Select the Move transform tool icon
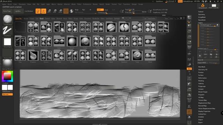This screenshot has height=125, width=223. click(x=49, y=11)
